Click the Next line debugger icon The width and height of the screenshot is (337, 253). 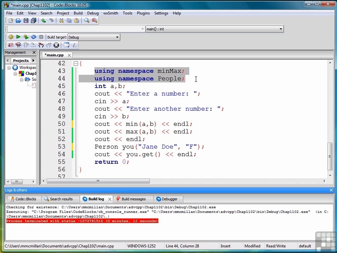click(26, 45)
